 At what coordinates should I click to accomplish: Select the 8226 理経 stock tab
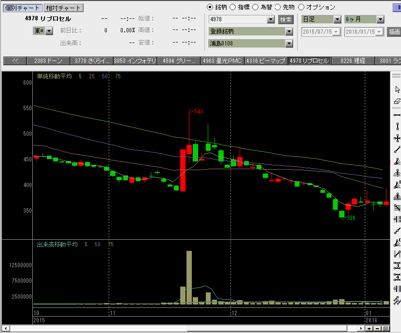tap(353, 61)
